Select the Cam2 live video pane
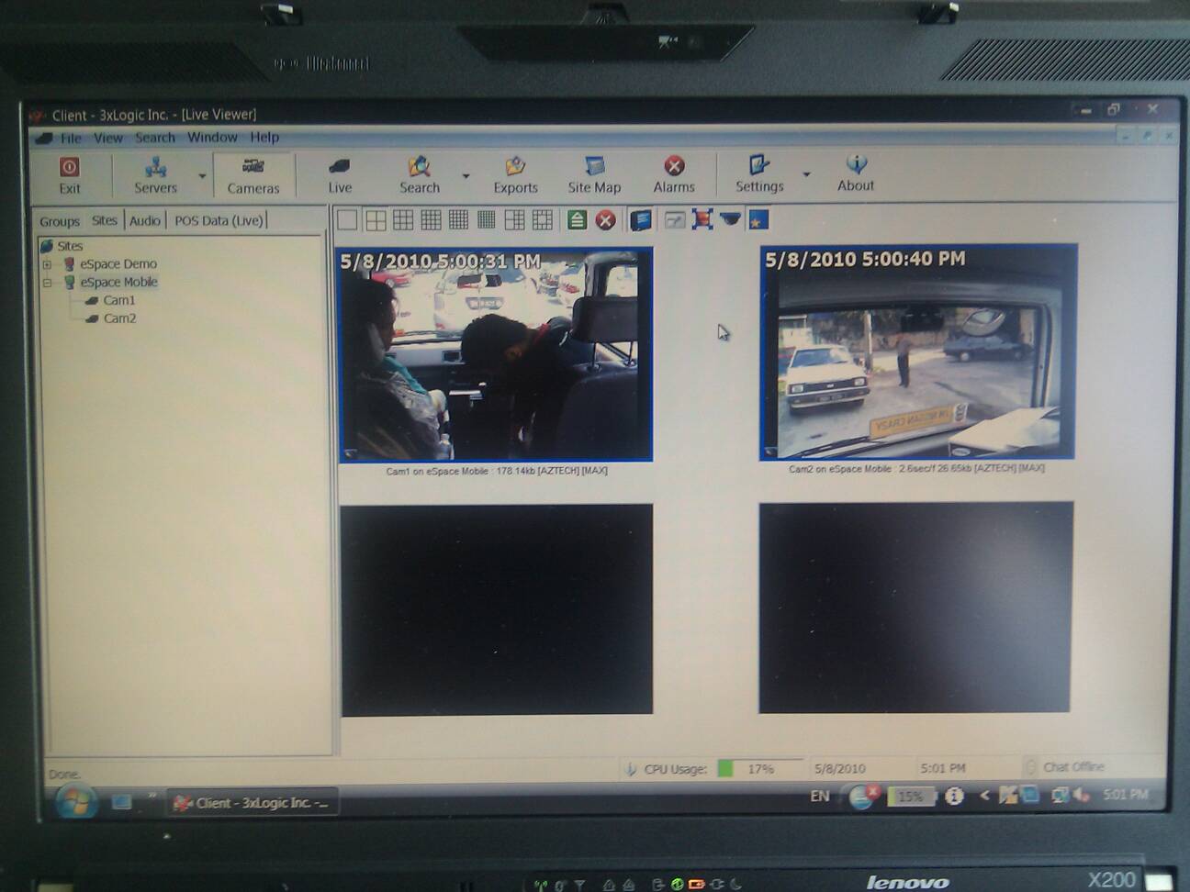The image size is (1190, 892). point(917,351)
